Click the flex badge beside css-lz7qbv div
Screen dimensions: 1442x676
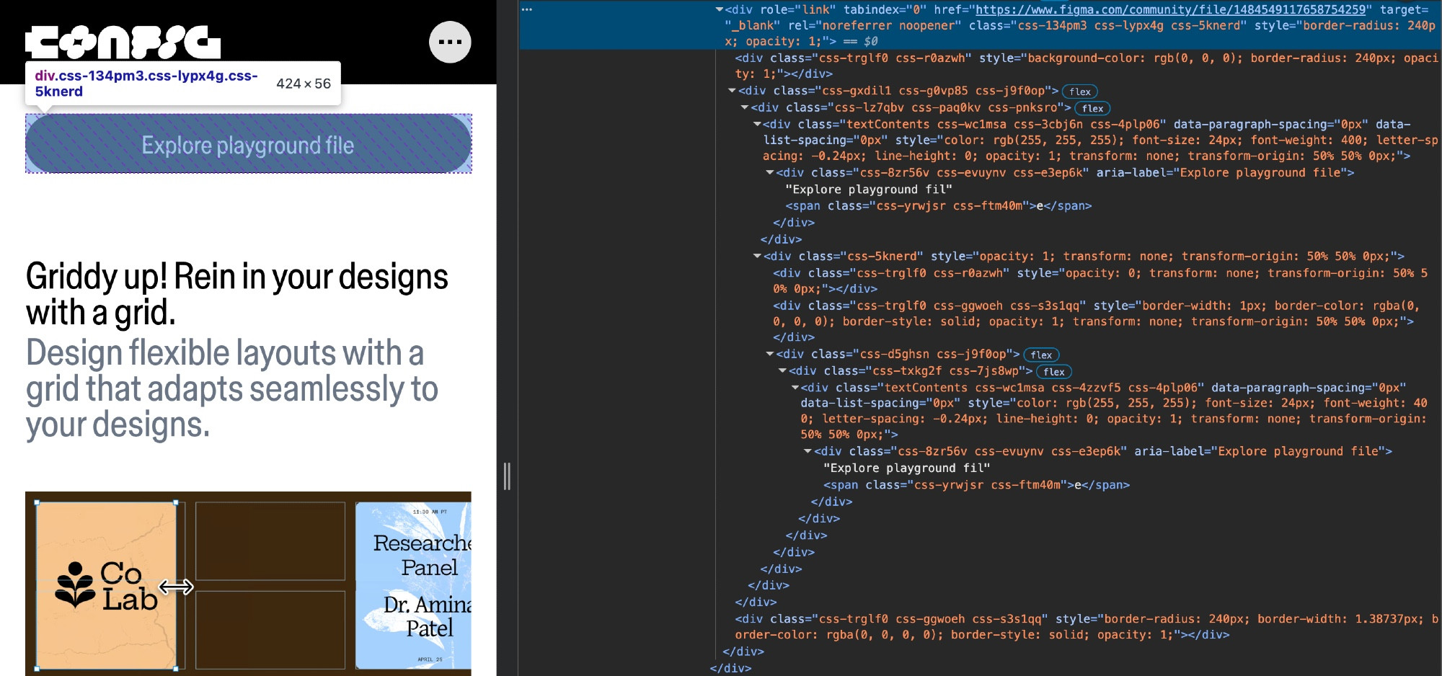[1092, 108]
